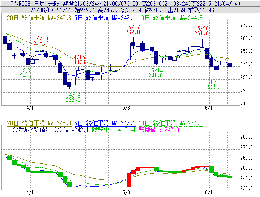Screen dimensions: 260x197
Task: Click the 230.0 price axis label in lower chart
Action: [x=247, y=188]
